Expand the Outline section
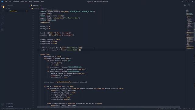This screenshot has width=195, height=110. tap(10, 104)
